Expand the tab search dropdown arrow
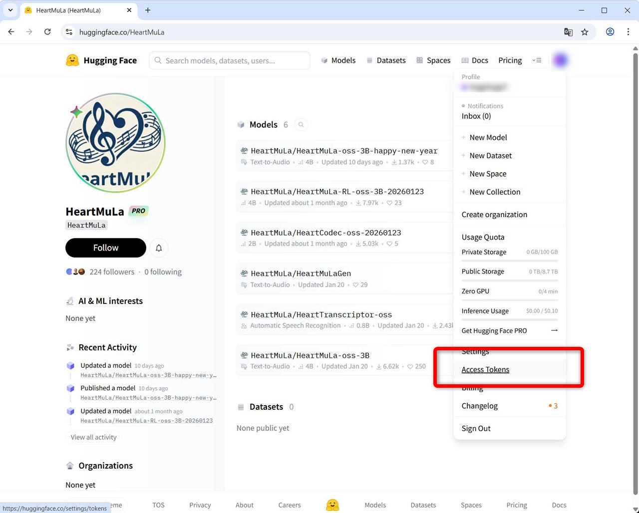Viewport: 639px width, 513px height. tap(10, 10)
